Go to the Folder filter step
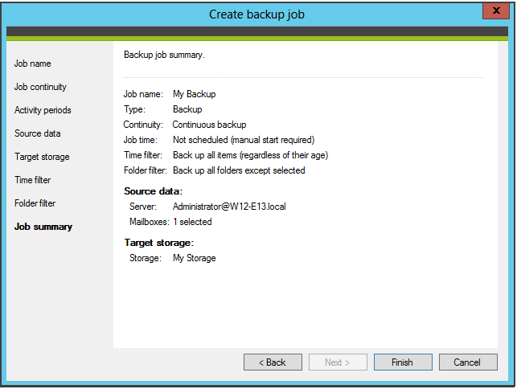The height and width of the screenshot is (389, 517). (x=35, y=203)
